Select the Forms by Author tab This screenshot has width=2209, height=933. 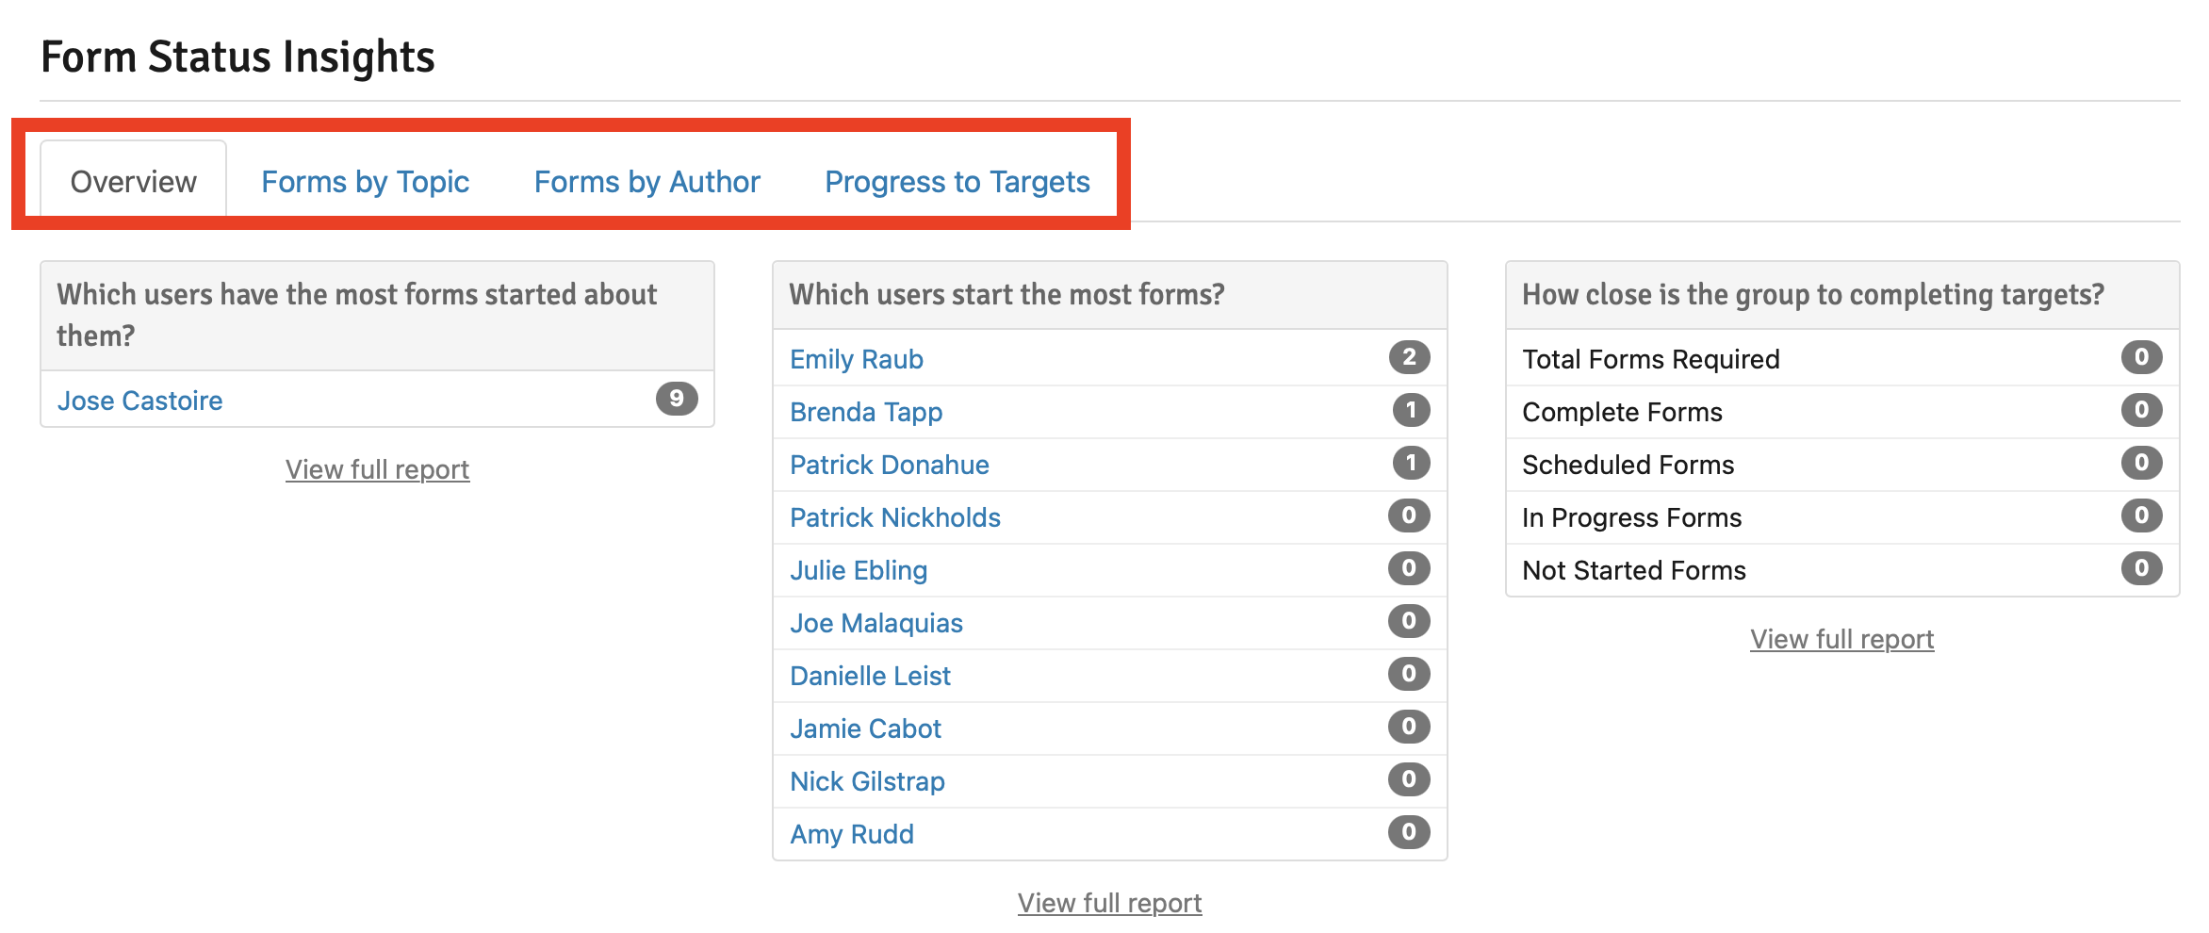646,182
